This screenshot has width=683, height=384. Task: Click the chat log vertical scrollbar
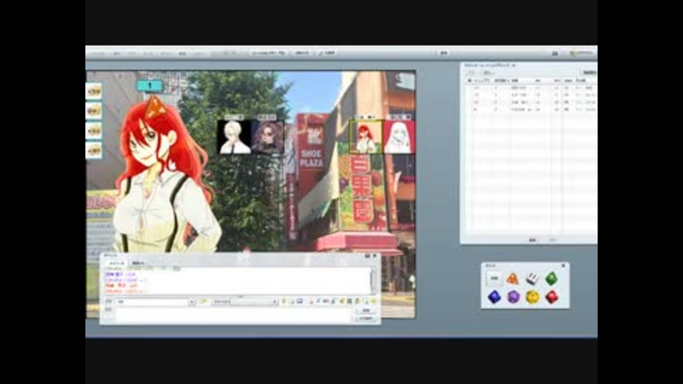[374, 281]
